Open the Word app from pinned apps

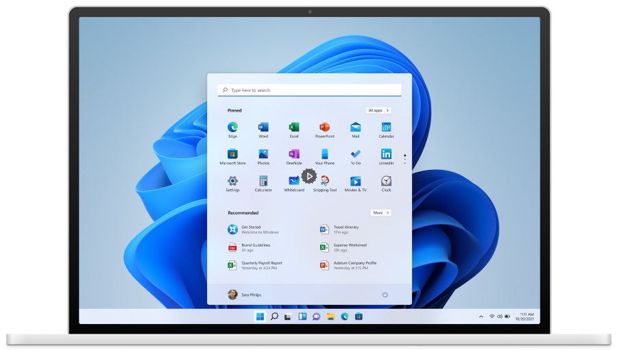(x=263, y=127)
